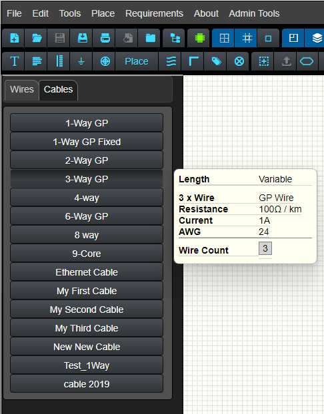Viewport: 324px width, 414px height.
Task: Select the wavy wires icon
Action: point(171,61)
